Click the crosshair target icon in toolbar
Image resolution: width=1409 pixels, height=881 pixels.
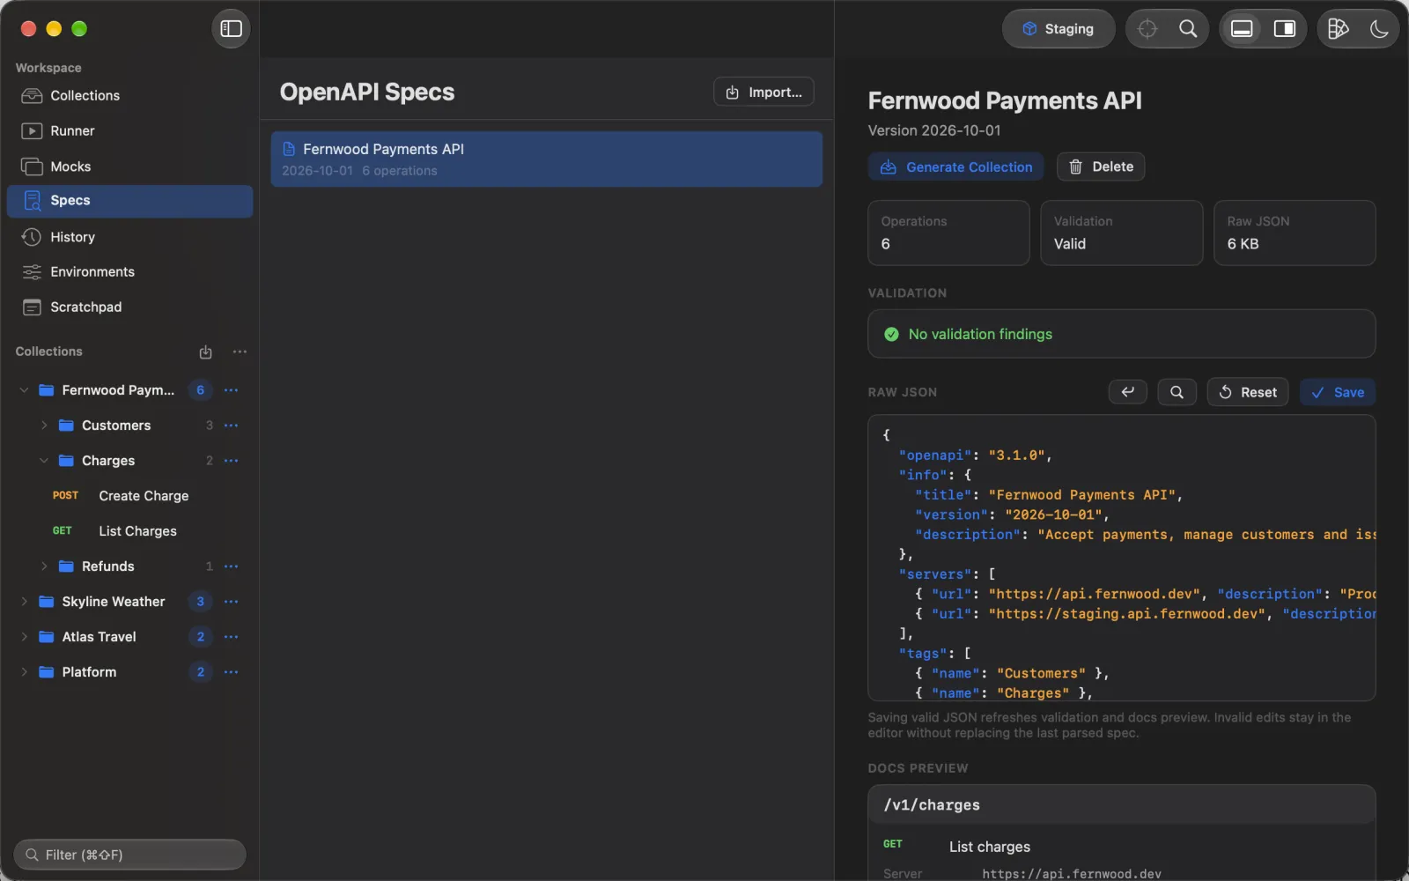1147,29
